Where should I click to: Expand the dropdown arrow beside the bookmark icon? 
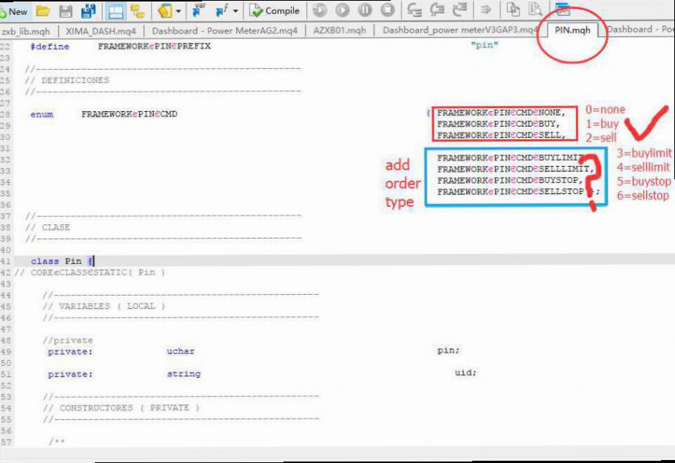point(178,11)
